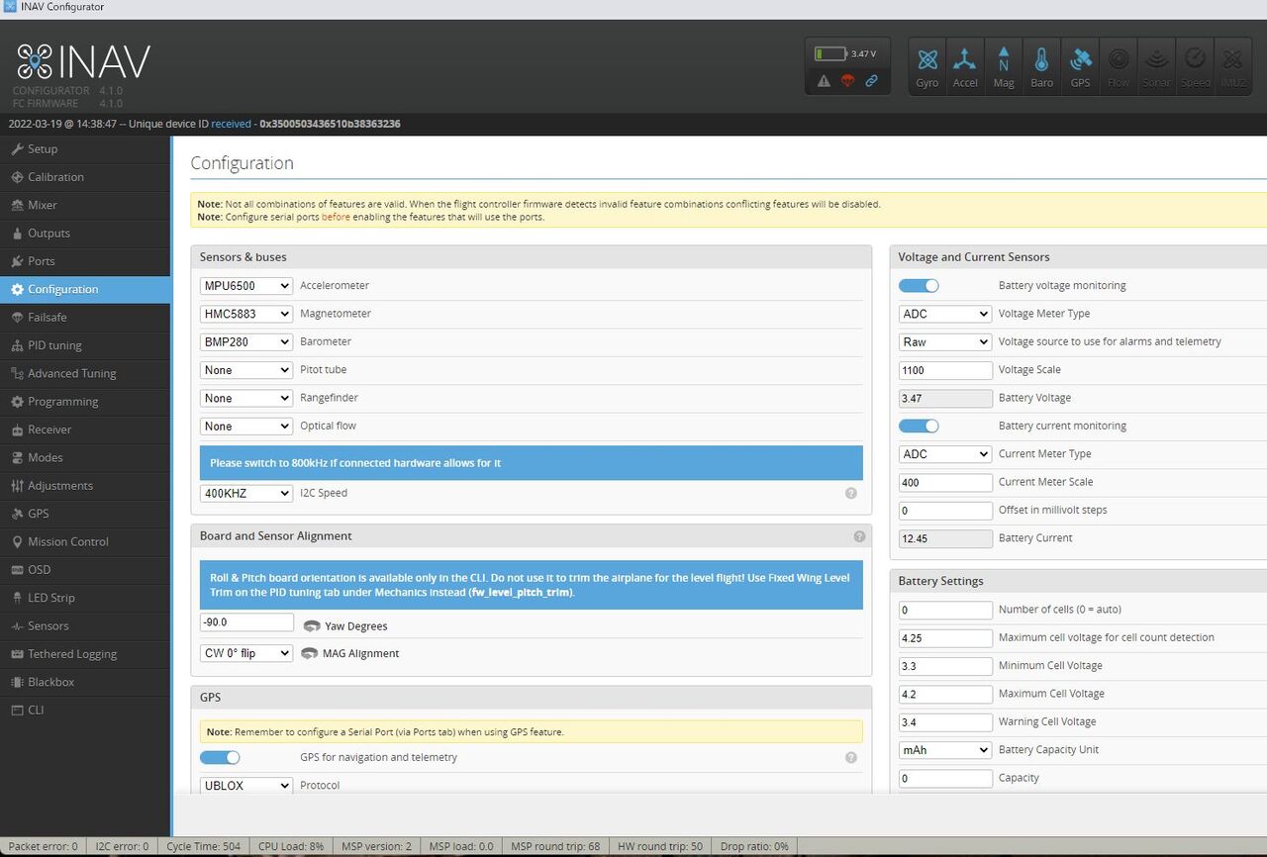Viewport: 1267px width, 857px height.
Task: Click the Current Meter Scale input field
Action: pyautogui.click(x=945, y=483)
